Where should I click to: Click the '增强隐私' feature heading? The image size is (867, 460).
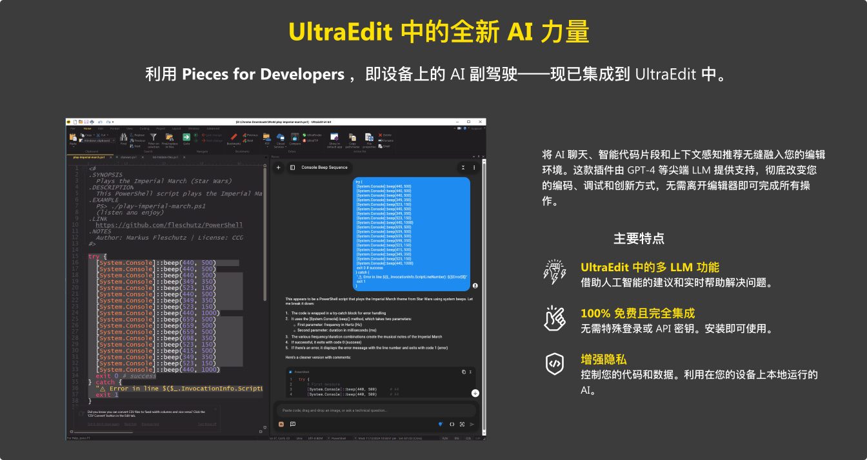[603, 360]
